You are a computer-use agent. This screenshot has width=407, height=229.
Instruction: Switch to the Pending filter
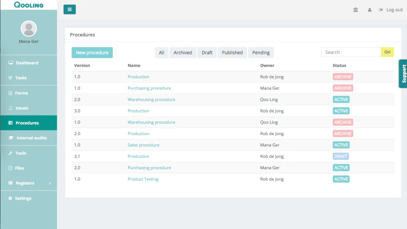tap(261, 53)
